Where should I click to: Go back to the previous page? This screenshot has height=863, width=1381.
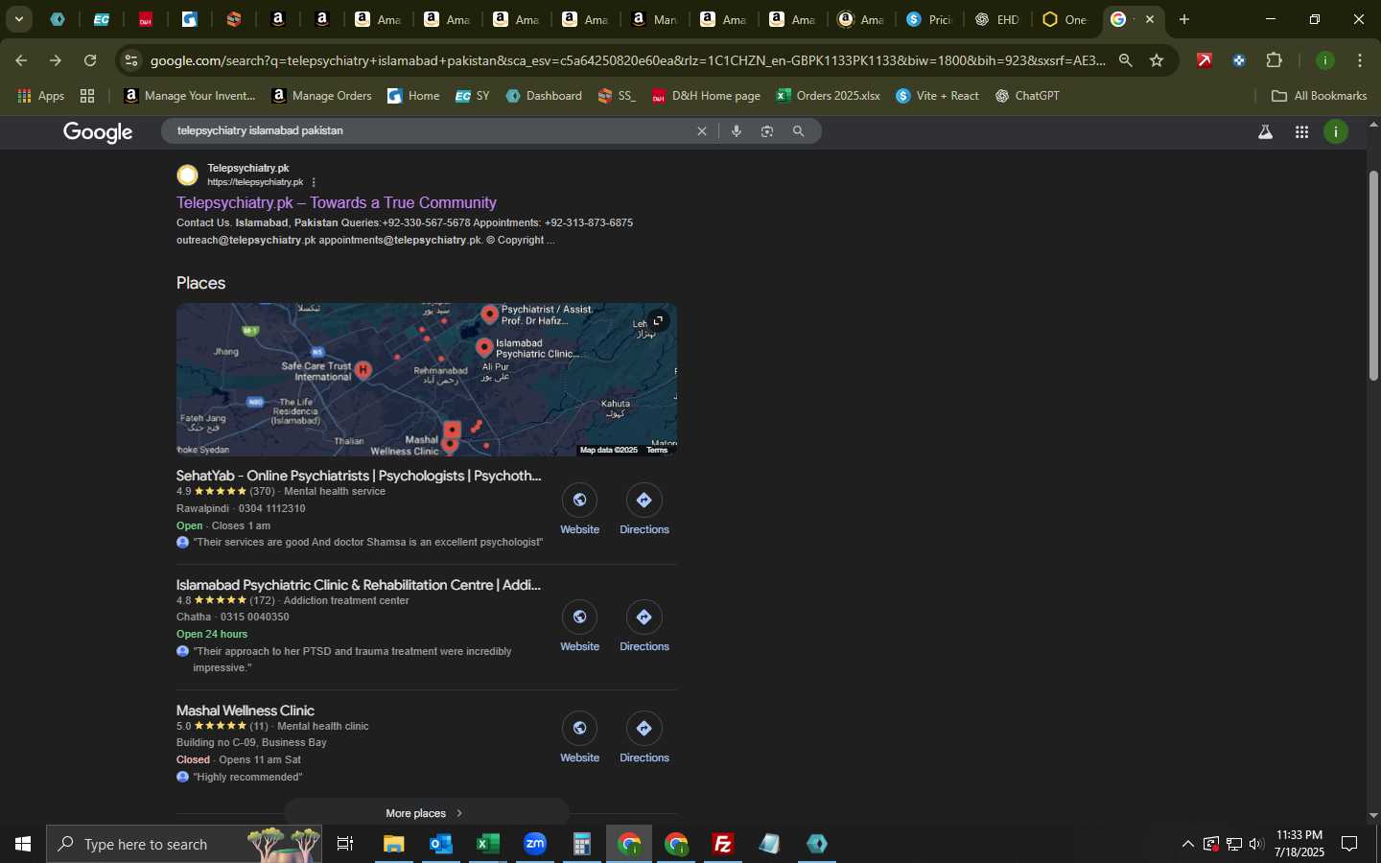tap(21, 60)
